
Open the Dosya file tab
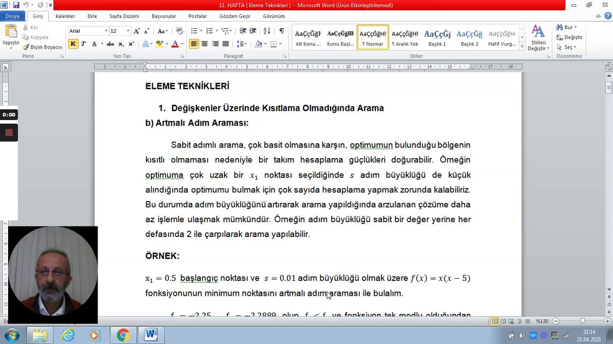(x=12, y=16)
